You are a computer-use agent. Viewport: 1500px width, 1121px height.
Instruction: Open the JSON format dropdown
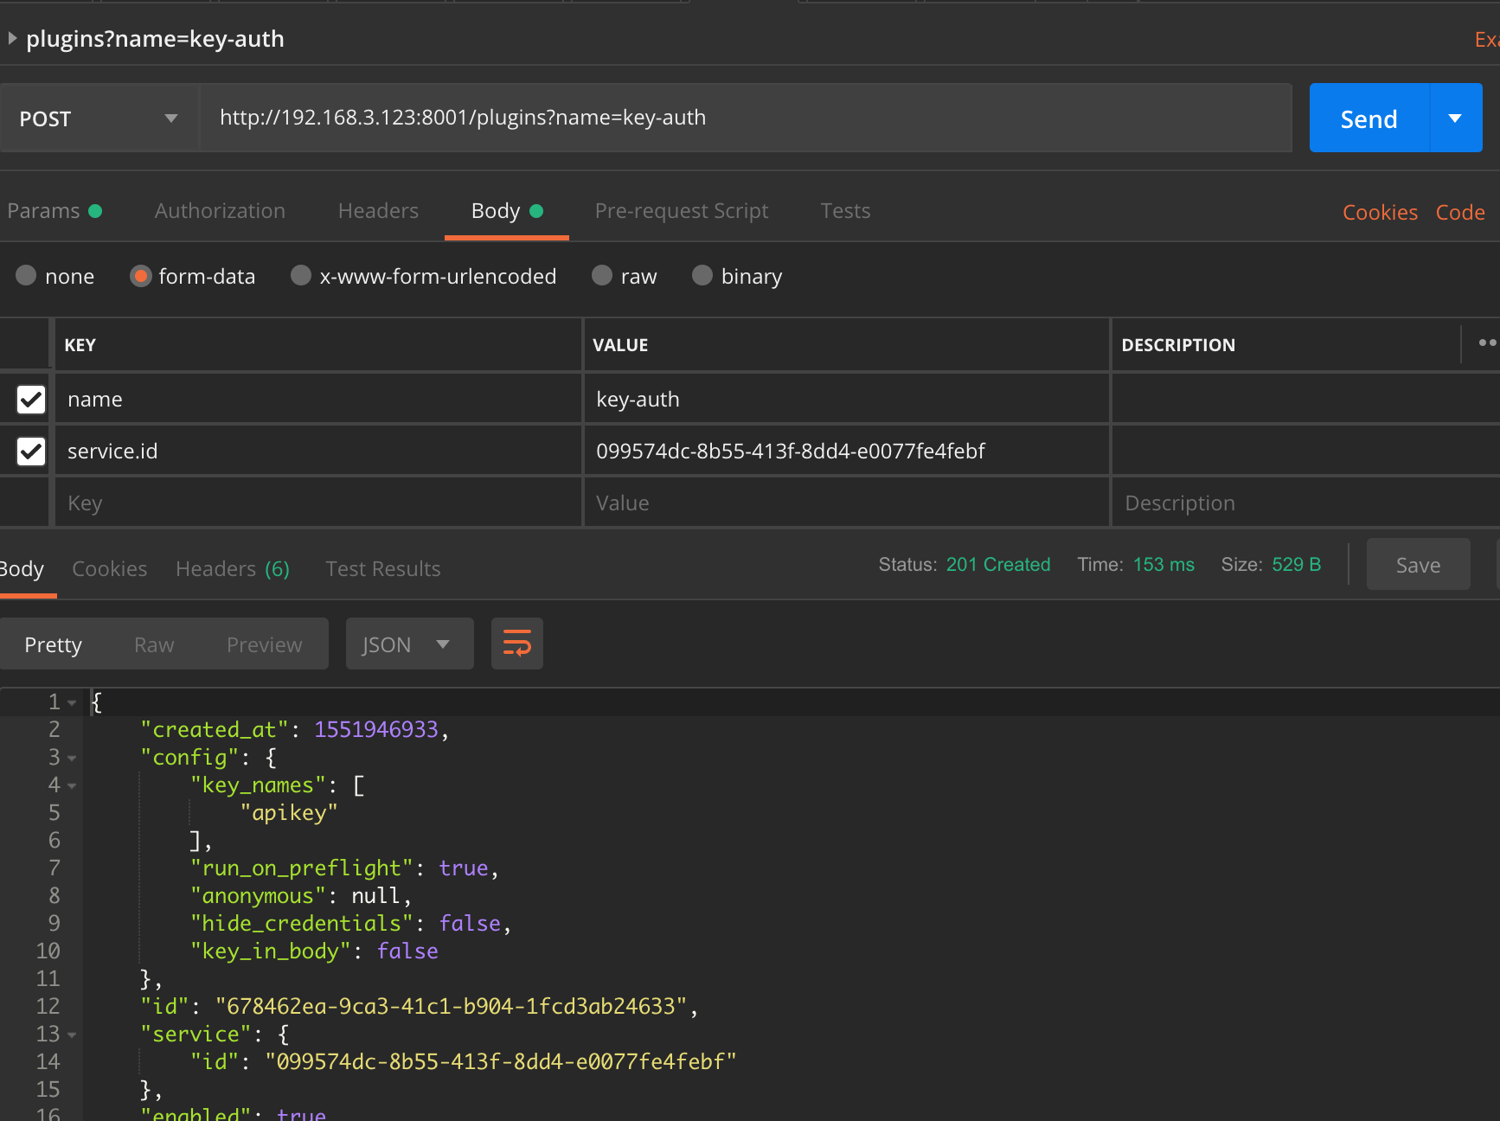click(x=410, y=644)
